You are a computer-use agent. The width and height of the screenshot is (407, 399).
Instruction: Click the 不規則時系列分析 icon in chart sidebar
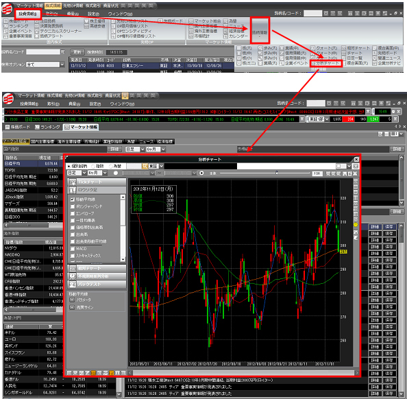(x=73, y=276)
